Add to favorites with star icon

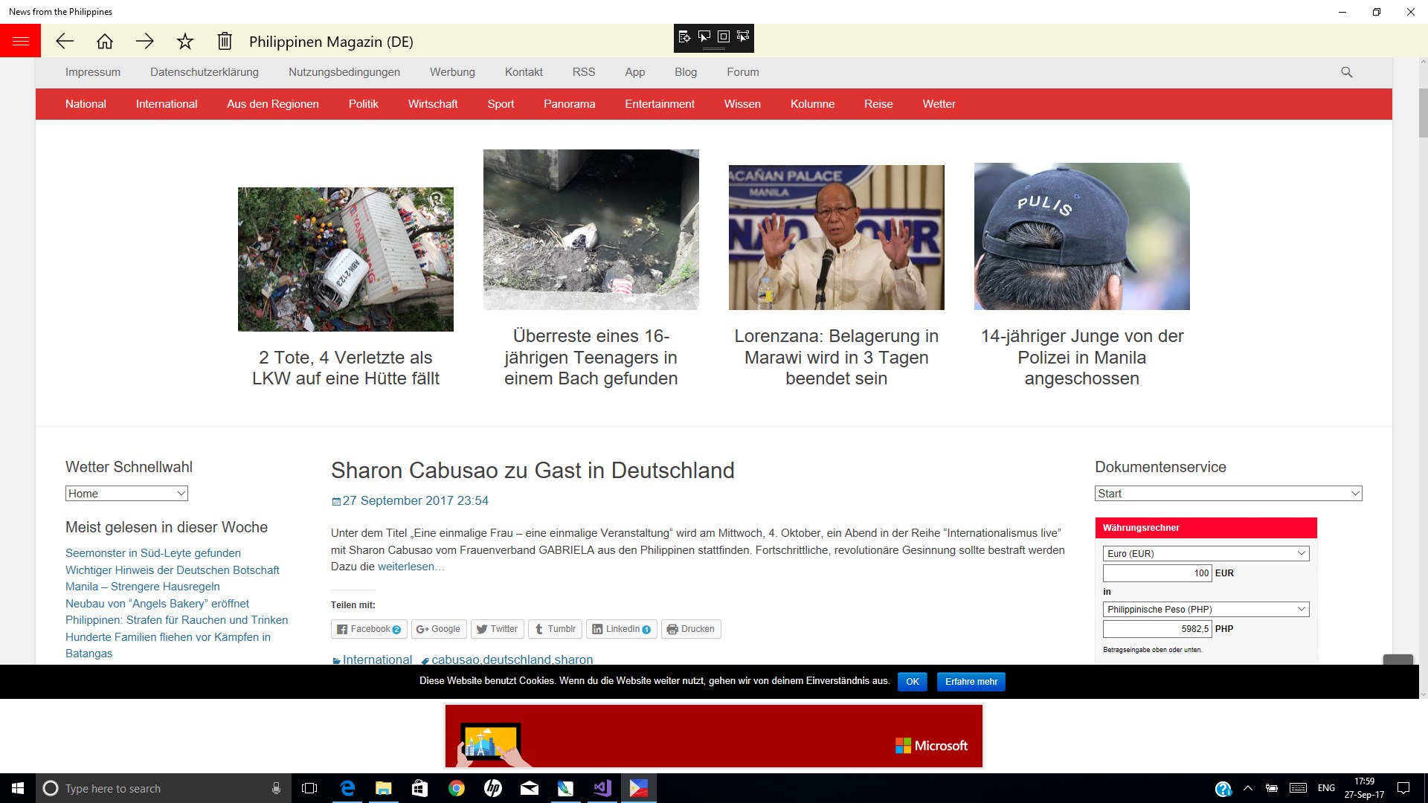click(185, 42)
